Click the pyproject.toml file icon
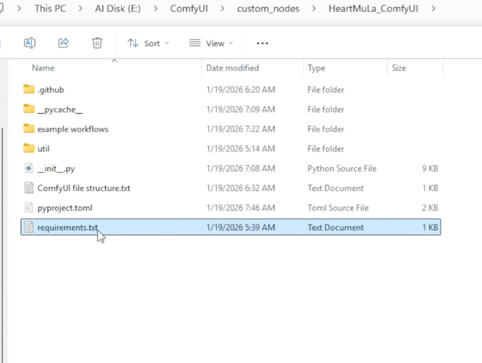Image resolution: width=482 pixels, height=363 pixels. pyautogui.click(x=30, y=208)
